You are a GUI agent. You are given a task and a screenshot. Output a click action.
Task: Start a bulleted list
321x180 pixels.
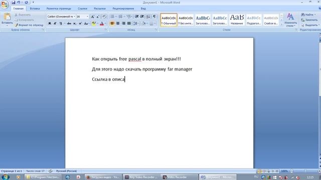[112, 16]
